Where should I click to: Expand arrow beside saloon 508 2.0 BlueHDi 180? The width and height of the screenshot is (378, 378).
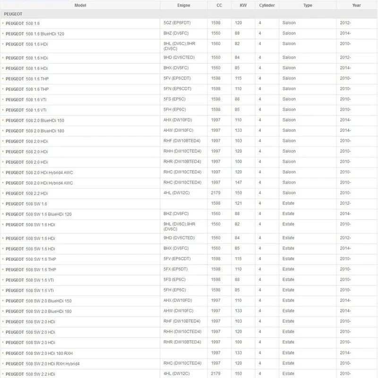(3, 130)
